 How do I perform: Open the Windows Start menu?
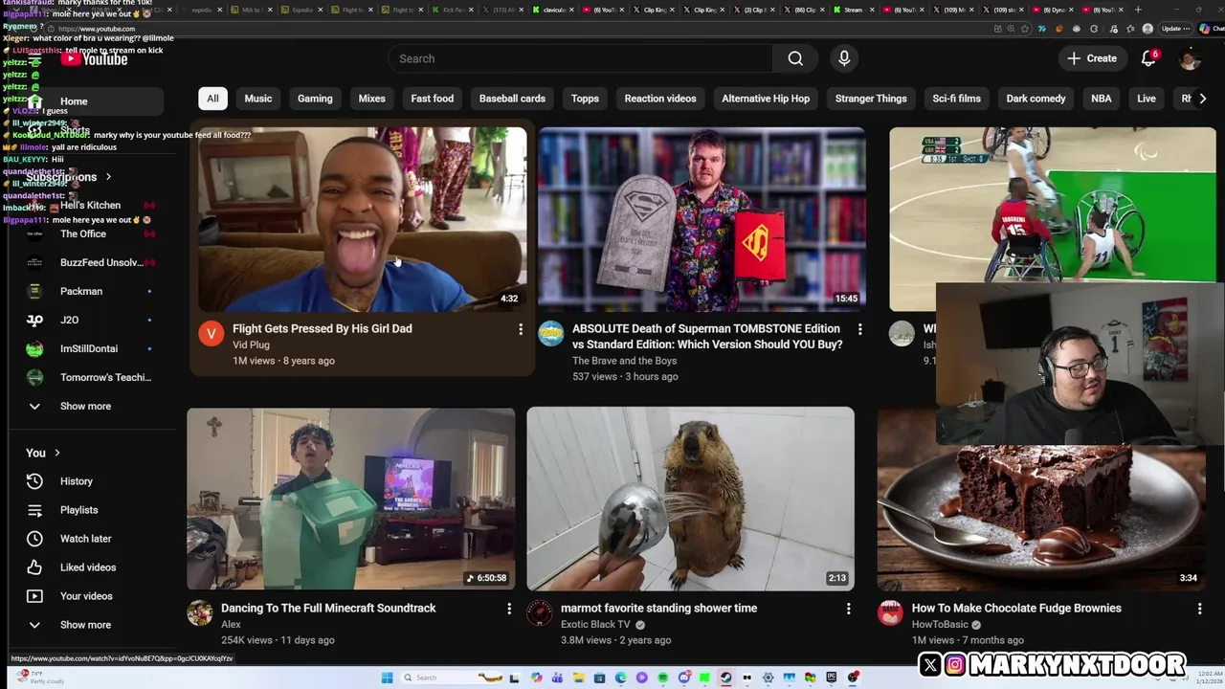(x=388, y=678)
